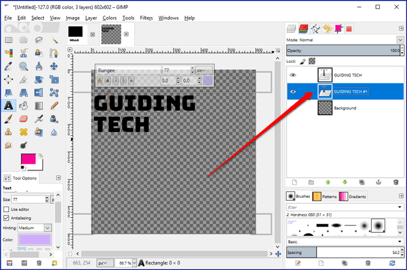
Task: Close the GUIDING TECH image tab
Action: tap(126, 34)
